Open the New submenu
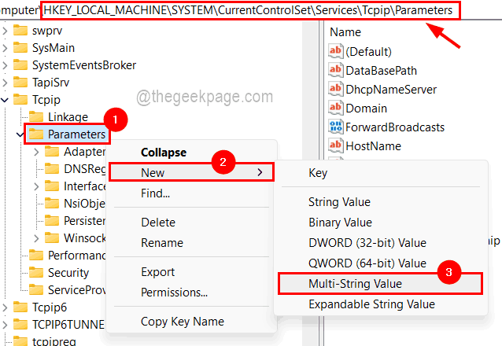 click(190, 172)
